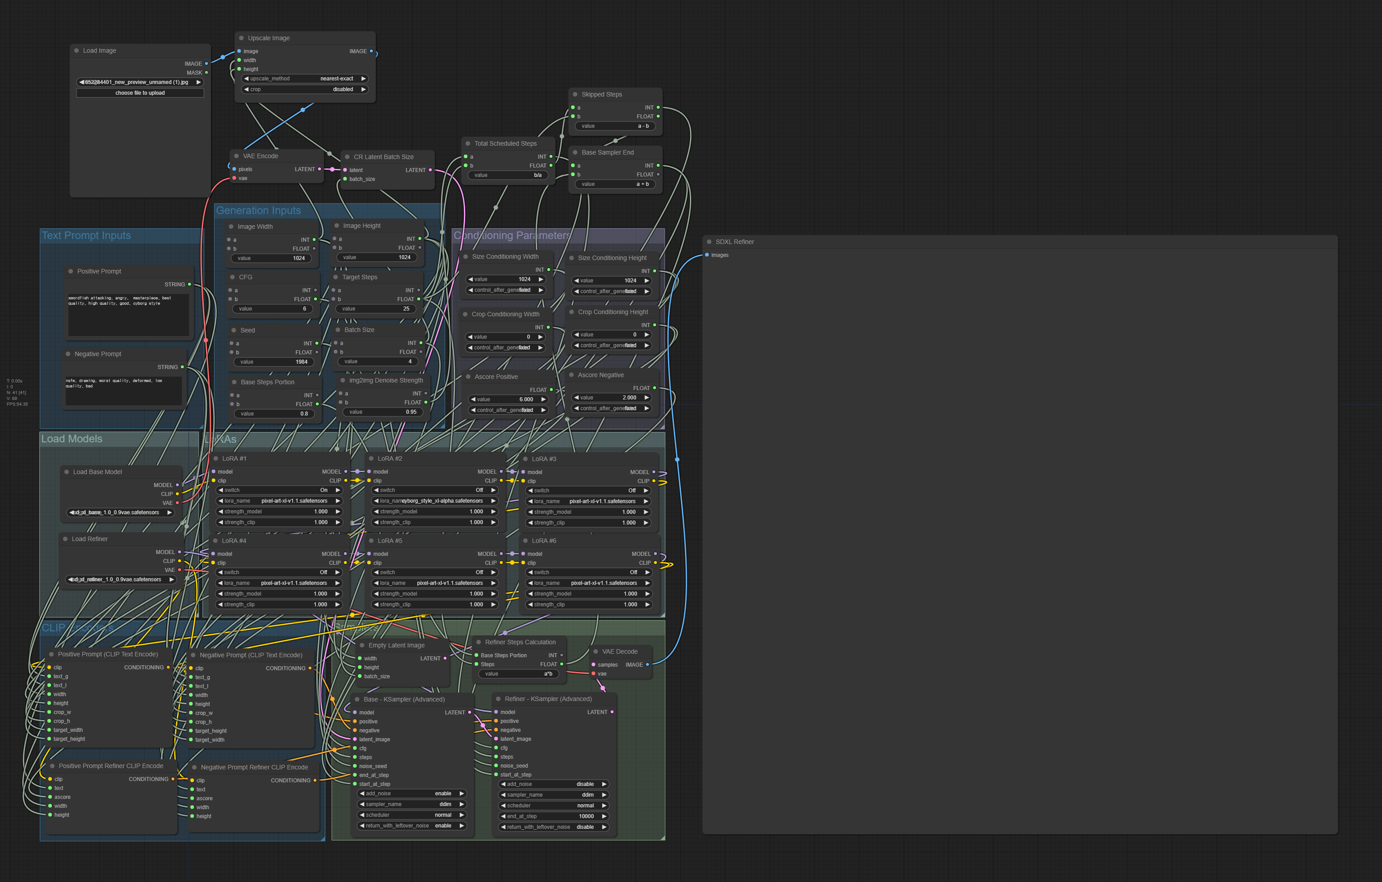This screenshot has width=1382, height=882.
Task: Open upscale_method dropdown showing nearest-exact
Action: [x=305, y=79]
